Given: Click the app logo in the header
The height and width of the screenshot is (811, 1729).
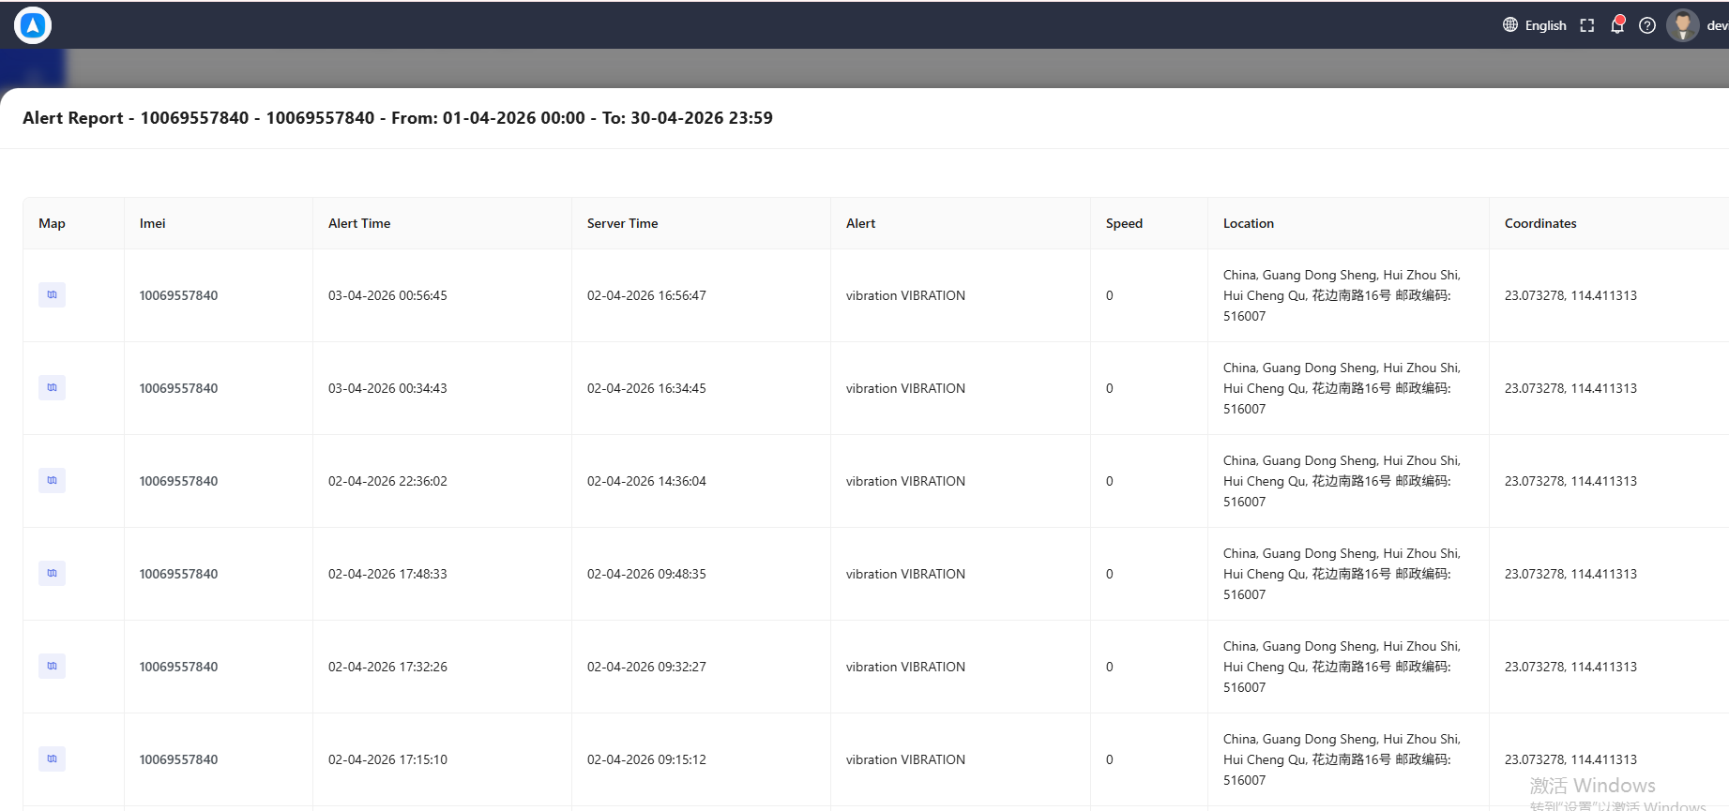Looking at the screenshot, I should 33,25.
